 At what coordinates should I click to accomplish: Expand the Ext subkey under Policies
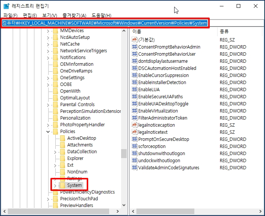pos(55,166)
